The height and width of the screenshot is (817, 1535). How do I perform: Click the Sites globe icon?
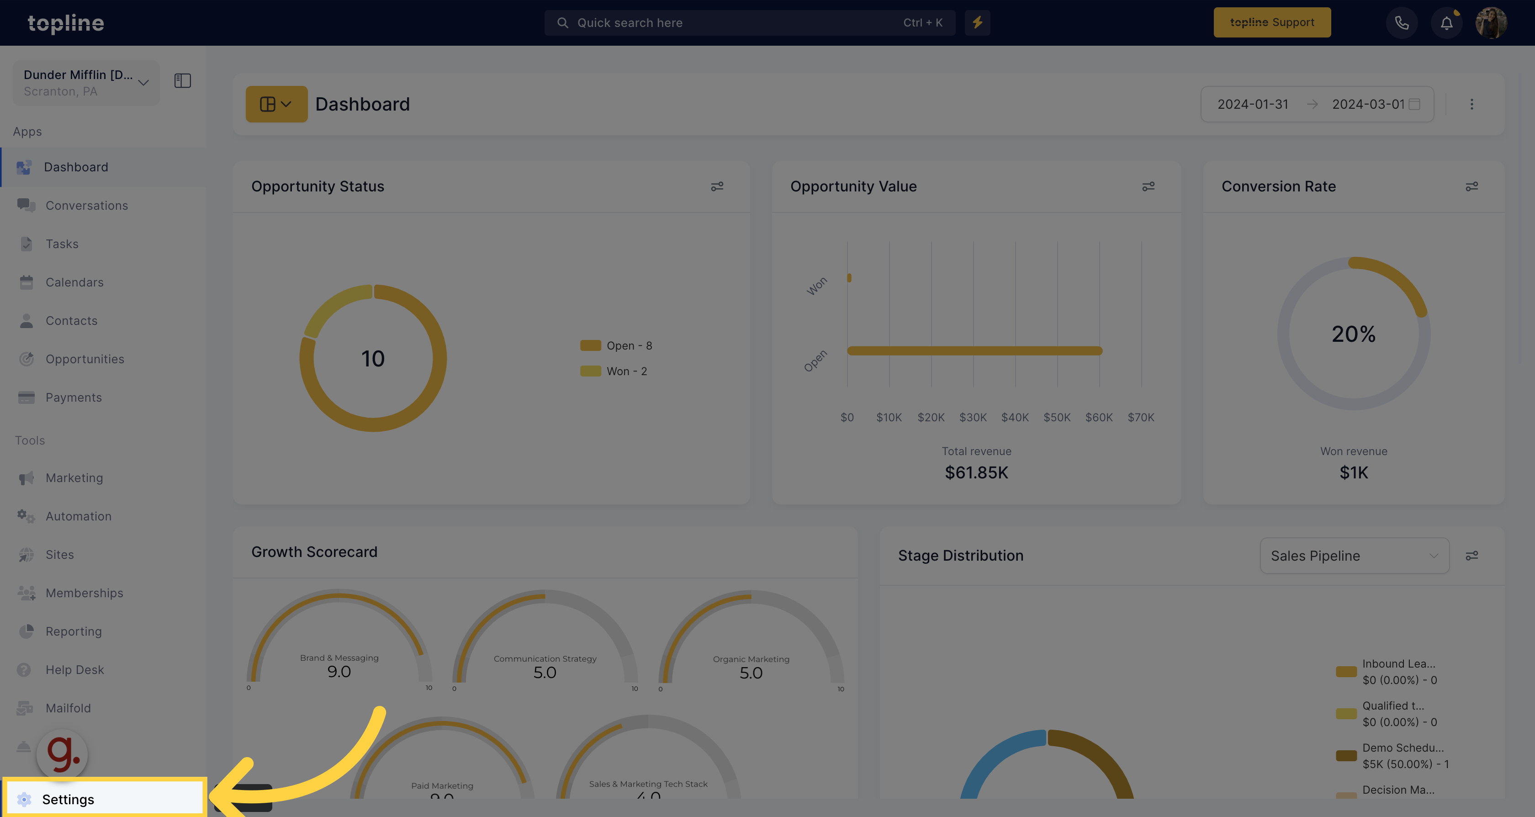26,555
